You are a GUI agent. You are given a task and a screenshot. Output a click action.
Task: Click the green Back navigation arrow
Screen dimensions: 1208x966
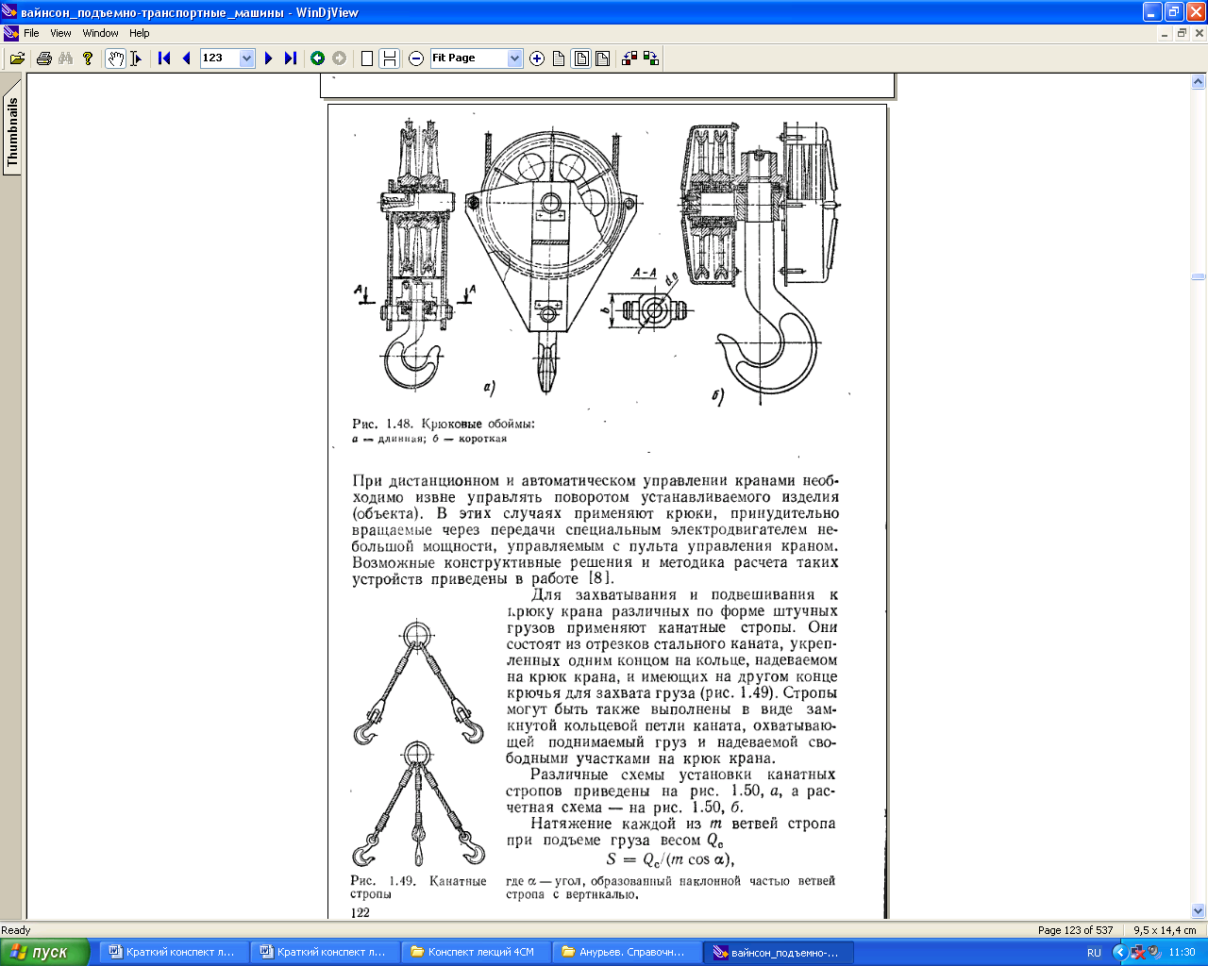point(318,58)
